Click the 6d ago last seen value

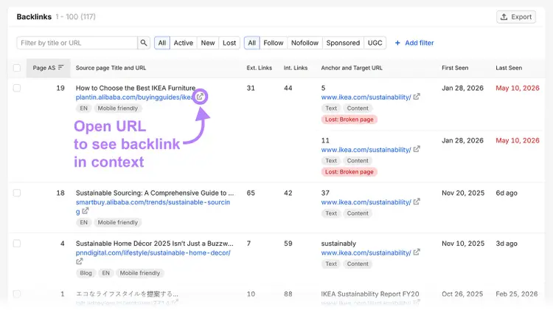click(507, 193)
